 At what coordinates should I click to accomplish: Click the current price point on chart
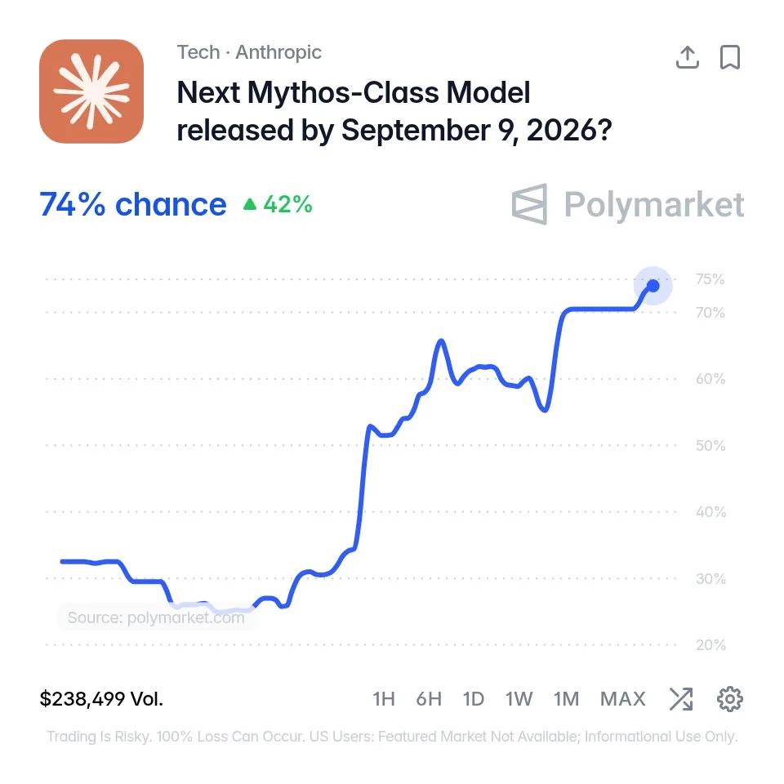tap(653, 286)
